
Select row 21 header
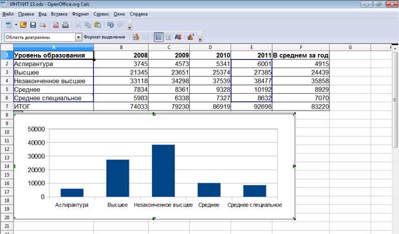point(7,226)
